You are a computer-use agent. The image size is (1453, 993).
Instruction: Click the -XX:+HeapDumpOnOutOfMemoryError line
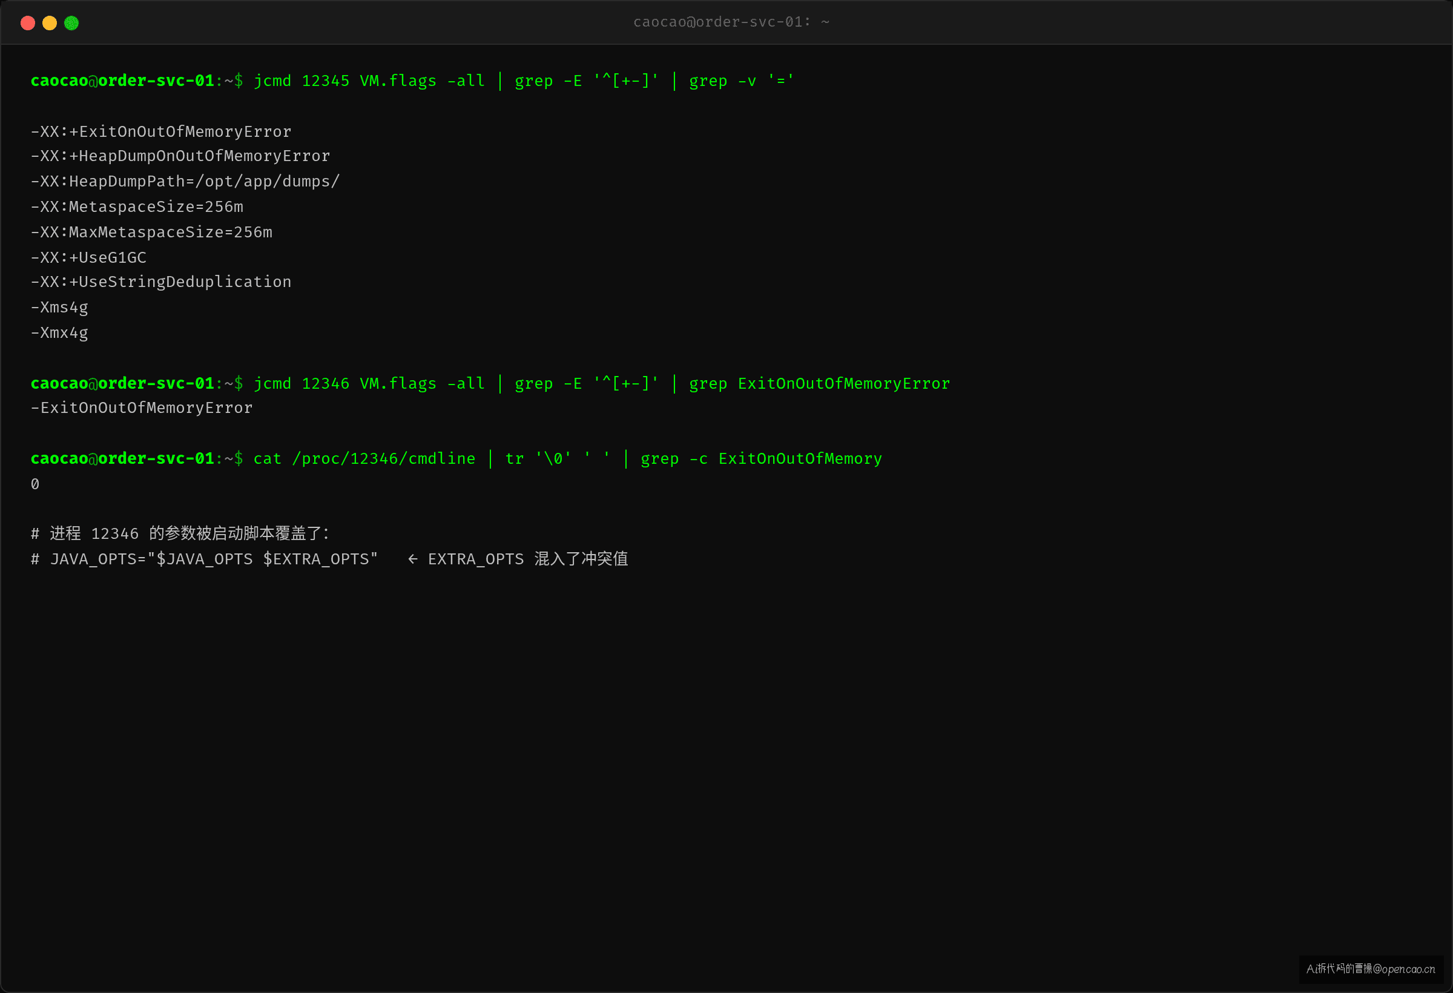pyautogui.click(x=180, y=156)
